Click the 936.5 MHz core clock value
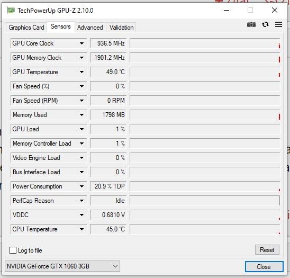This screenshot has height=278, width=290. pos(108,43)
